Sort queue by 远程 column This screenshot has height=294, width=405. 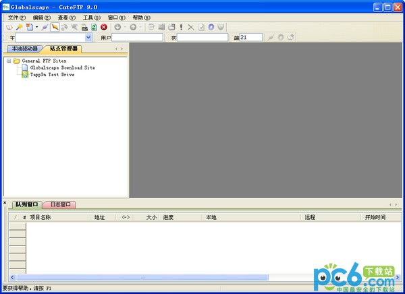(x=331, y=217)
